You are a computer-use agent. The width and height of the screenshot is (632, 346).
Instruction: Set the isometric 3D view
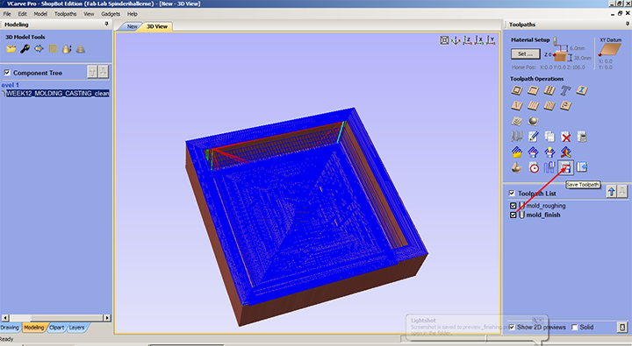point(456,40)
